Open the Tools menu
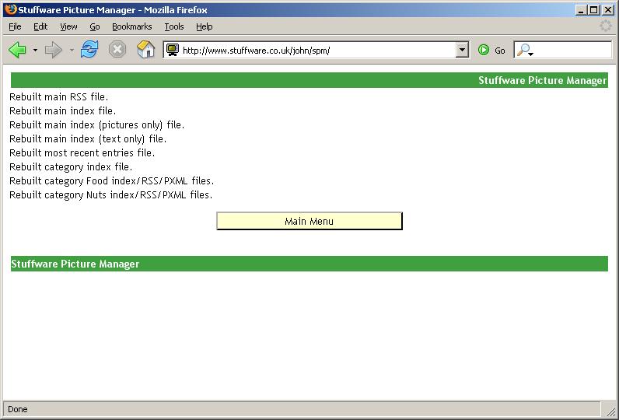This screenshot has width=619, height=420. pos(174,26)
